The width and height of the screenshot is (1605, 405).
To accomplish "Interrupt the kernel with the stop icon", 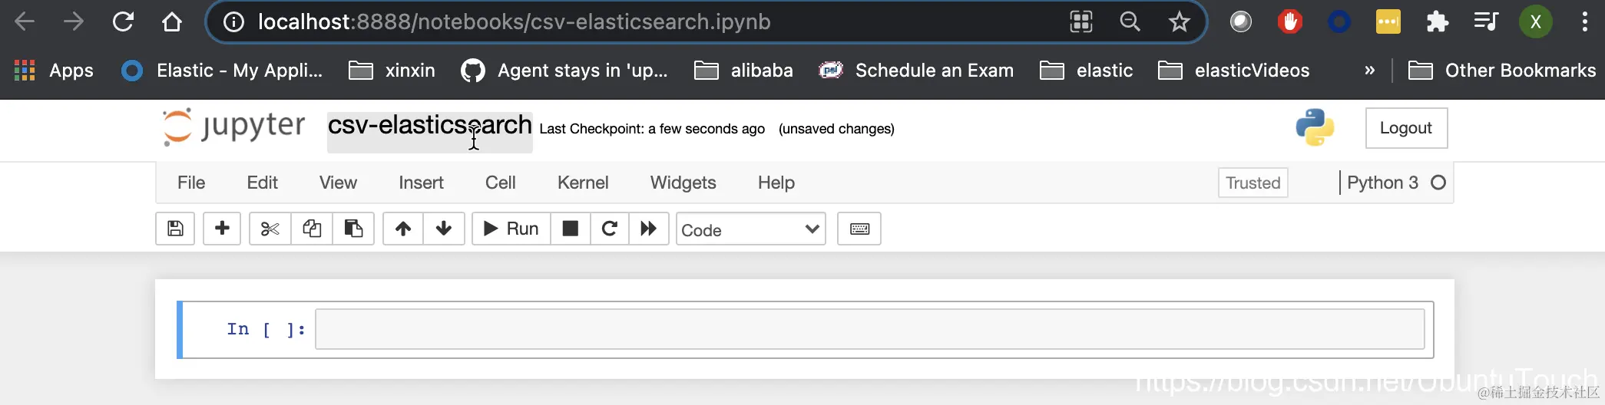I will (571, 229).
